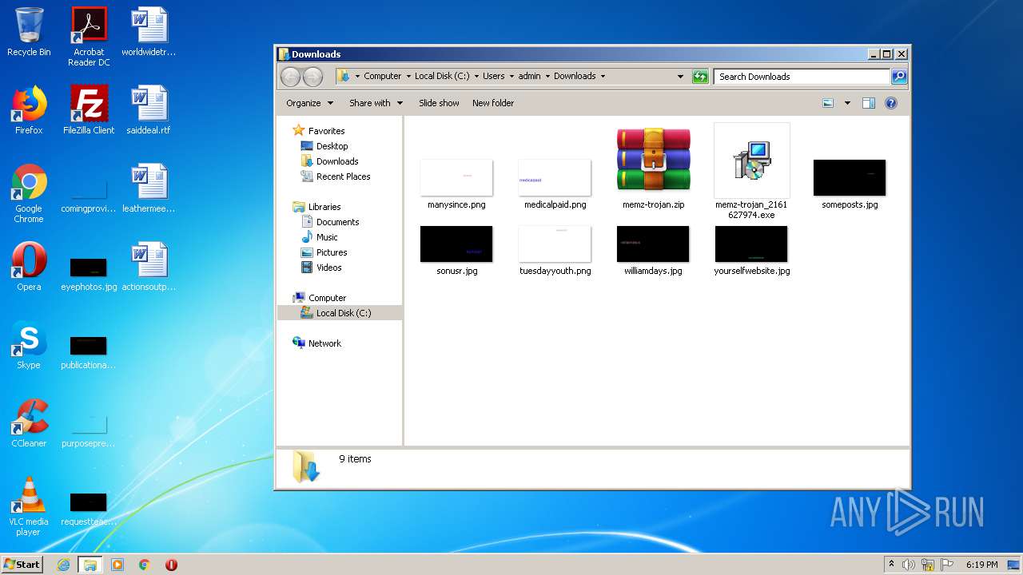Expand the Computer breadcrumb arrow
The height and width of the screenshot is (575, 1023).
click(408, 77)
